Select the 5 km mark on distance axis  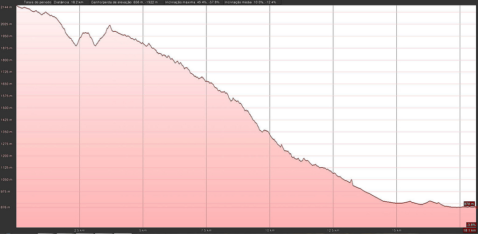pyautogui.click(x=143, y=230)
